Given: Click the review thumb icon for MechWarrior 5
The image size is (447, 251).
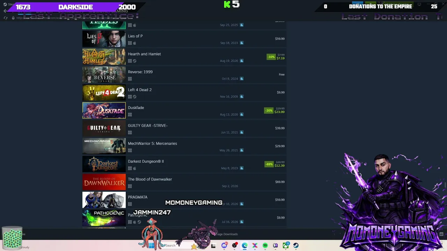Looking at the screenshot, I should (x=242, y=150).
